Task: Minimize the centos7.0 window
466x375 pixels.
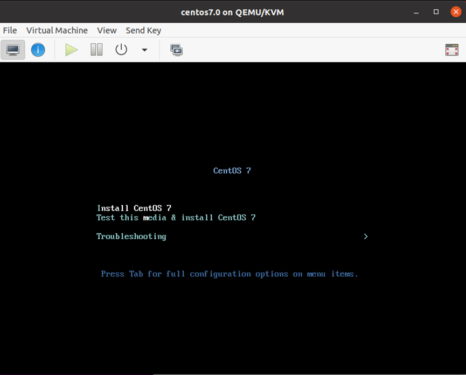Action: point(416,12)
